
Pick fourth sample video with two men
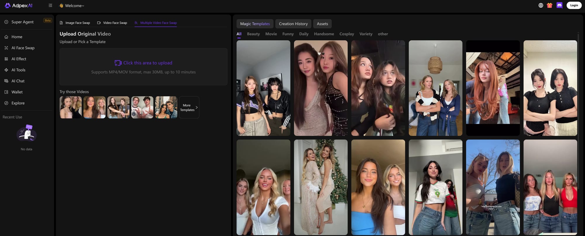click(x=142, y=107)
